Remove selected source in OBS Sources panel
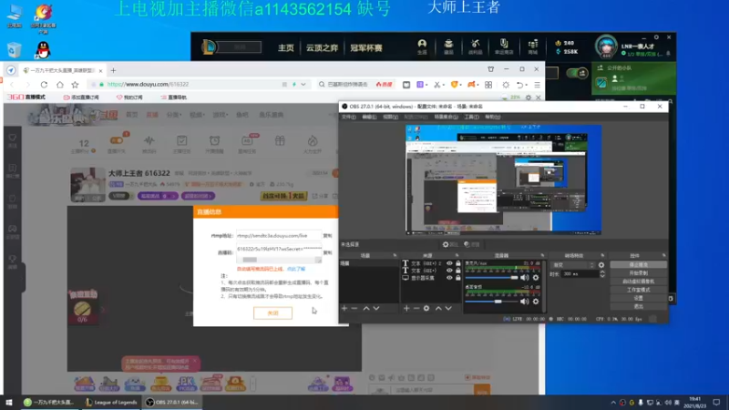This screenshot has width=729, height=410. point(416,308)
